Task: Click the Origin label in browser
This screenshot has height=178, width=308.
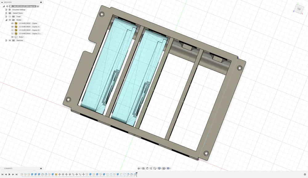Action: pyautogui.click(x=18, y=17)
